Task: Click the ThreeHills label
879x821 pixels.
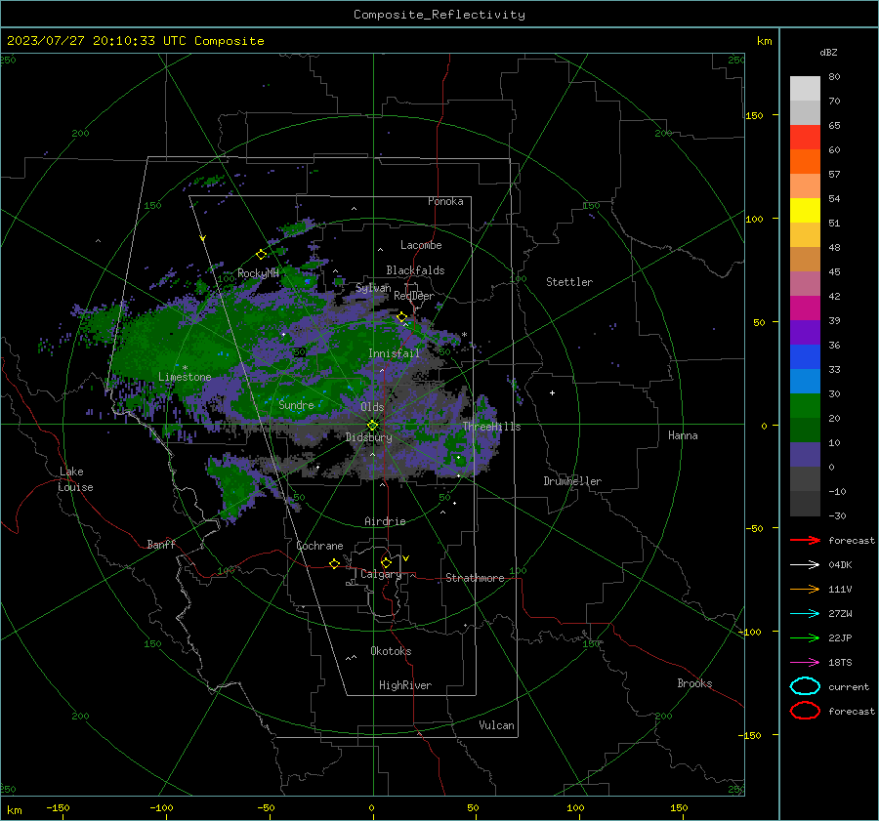Action: point(491,427)
